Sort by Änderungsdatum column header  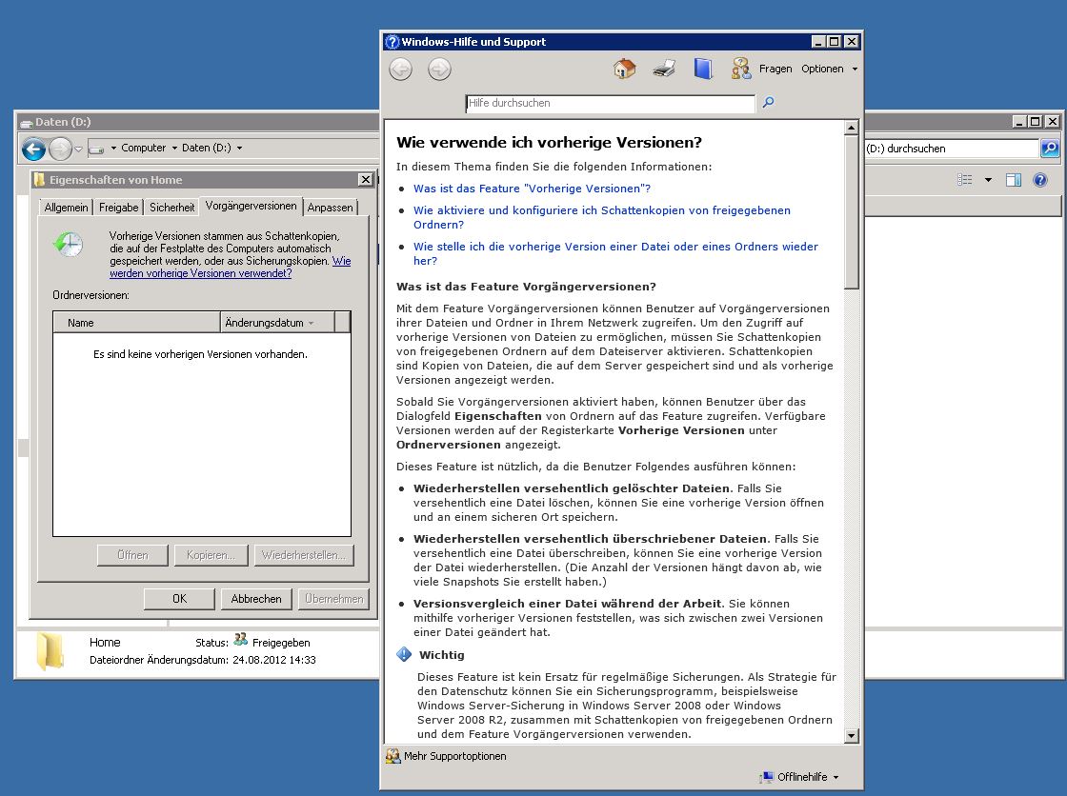[x=277, y=323]
